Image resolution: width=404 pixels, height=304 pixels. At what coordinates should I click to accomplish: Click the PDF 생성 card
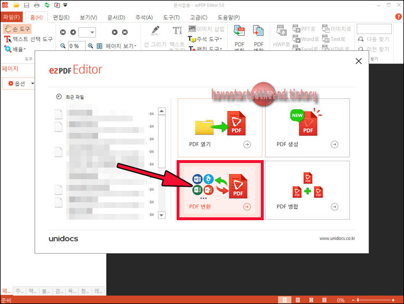click(x=308, y=128)
